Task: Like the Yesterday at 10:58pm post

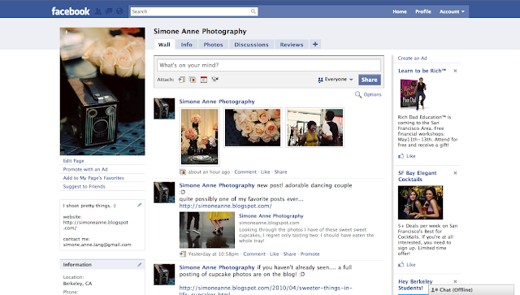Action: point(275,254)
